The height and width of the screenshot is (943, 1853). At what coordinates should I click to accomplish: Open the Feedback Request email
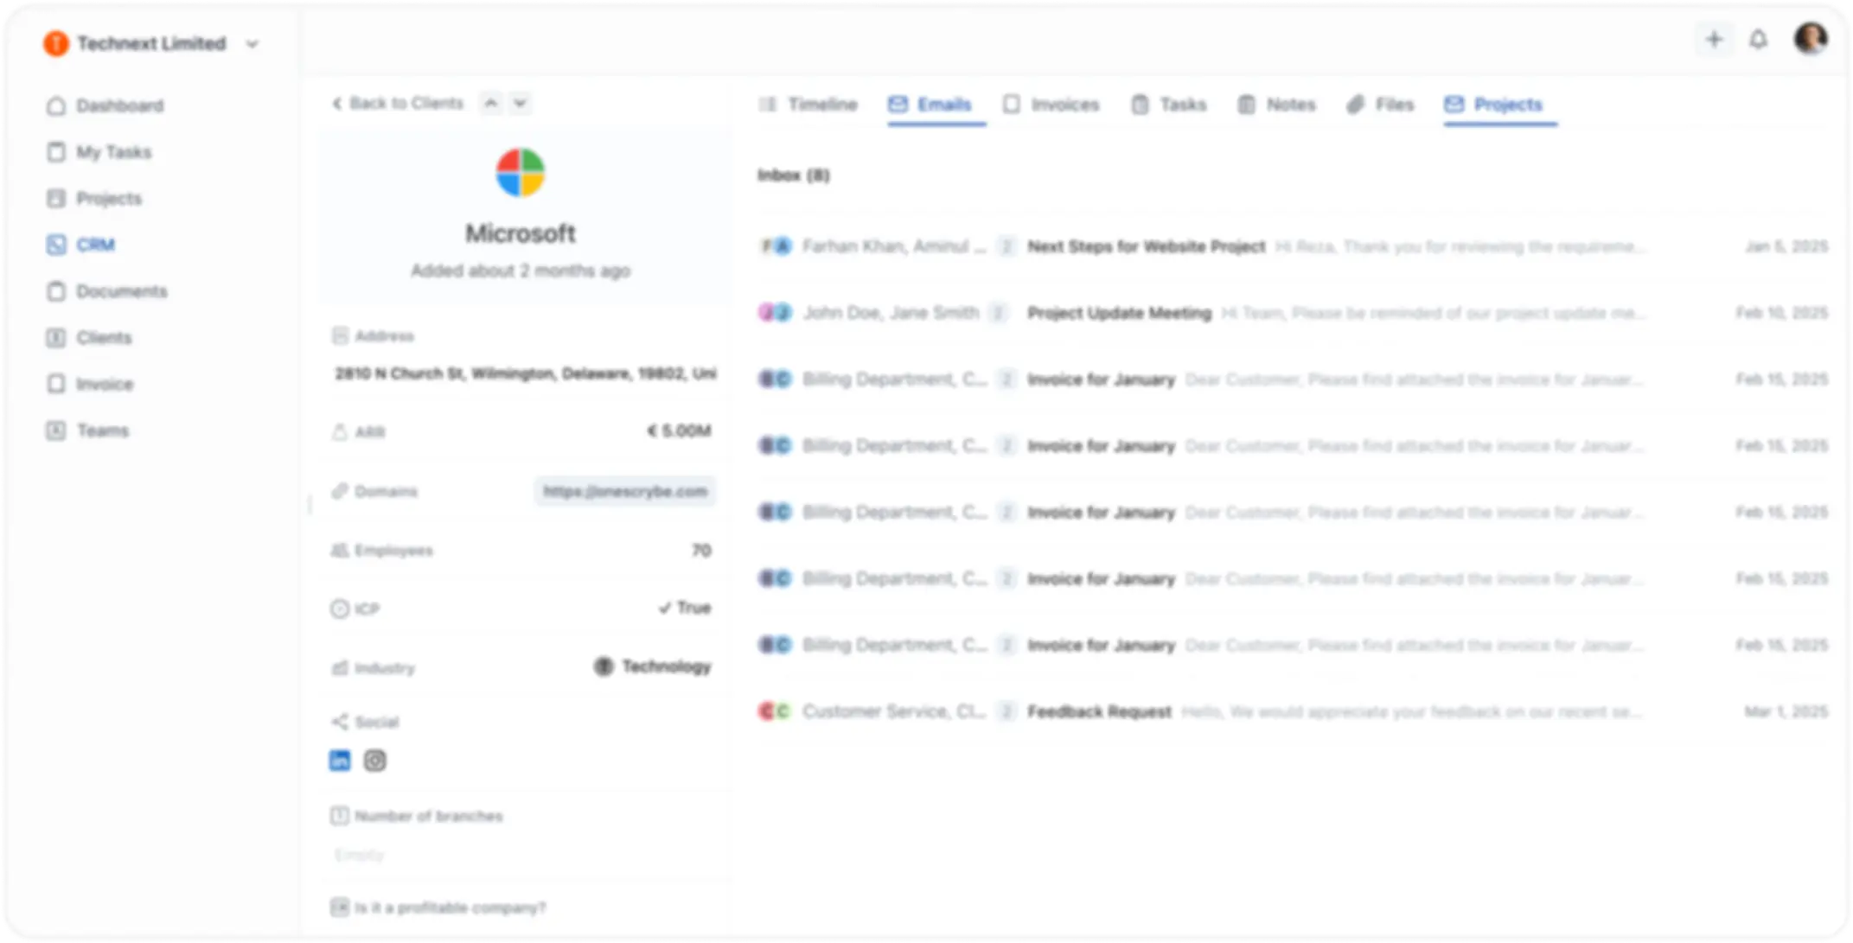coord(1099,712)
